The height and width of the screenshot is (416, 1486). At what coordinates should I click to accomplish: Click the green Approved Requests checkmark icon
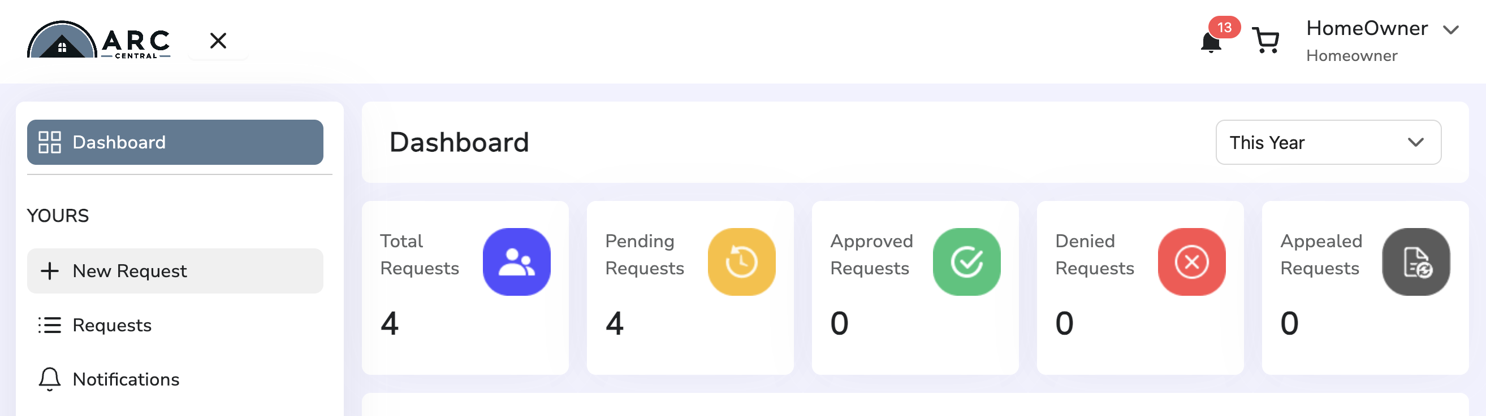pyautogui.click(x=966, y=262)
